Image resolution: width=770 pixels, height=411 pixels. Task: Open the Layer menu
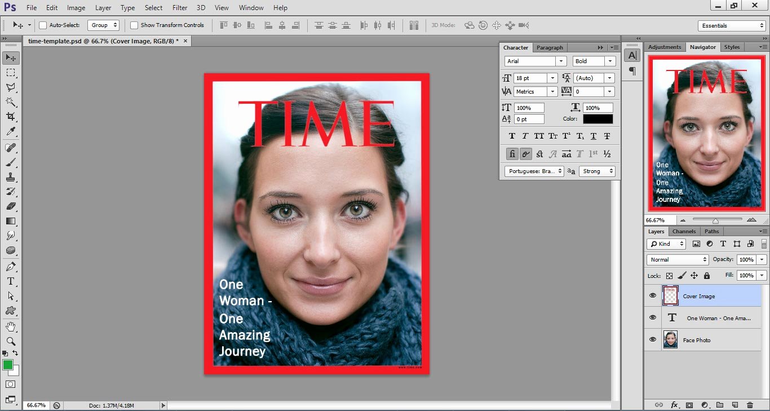[x=103, y=8]
